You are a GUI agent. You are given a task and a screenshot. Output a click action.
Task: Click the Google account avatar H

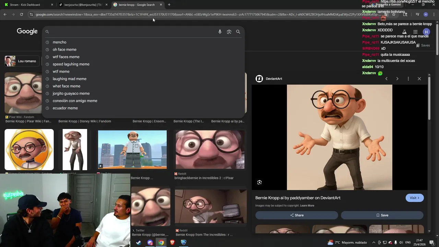(426, 32)
